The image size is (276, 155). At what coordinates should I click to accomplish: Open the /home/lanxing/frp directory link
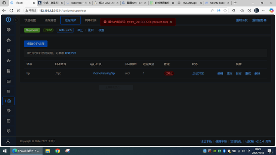point(104,73)
